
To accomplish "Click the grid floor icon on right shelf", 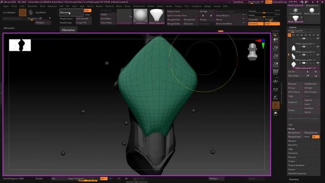I will pos(276,81).
